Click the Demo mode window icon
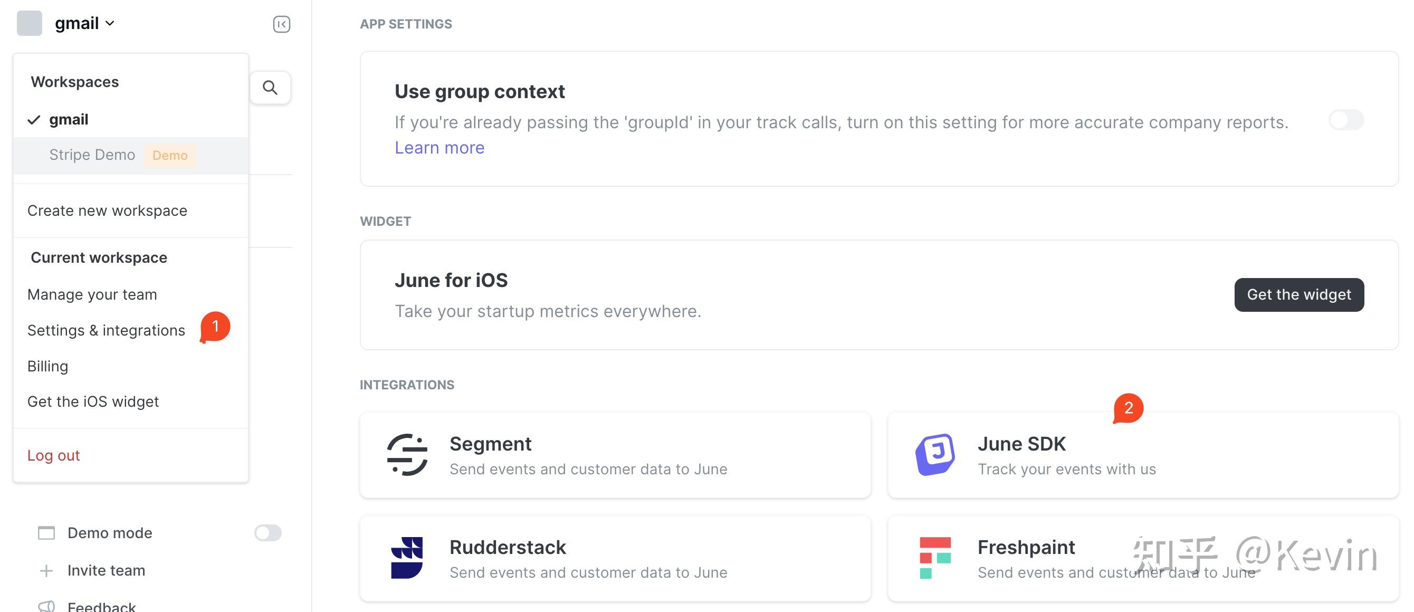Image resolution: width=1414 pixels, height=612 pixels. point(46,533)
